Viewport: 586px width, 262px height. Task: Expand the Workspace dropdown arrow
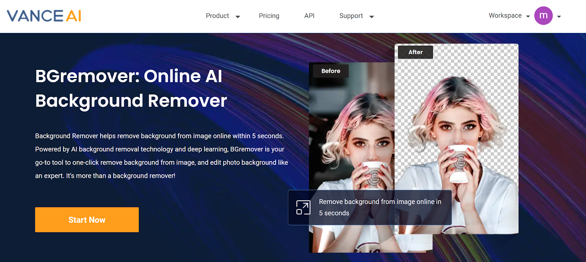[528, 16]
